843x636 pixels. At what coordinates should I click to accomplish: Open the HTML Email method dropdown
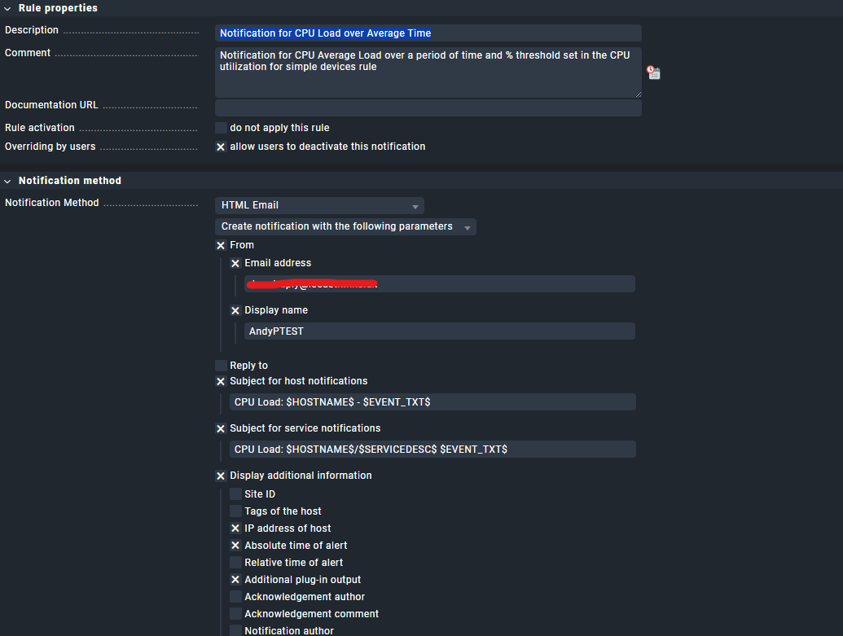[x=319, y=206]
